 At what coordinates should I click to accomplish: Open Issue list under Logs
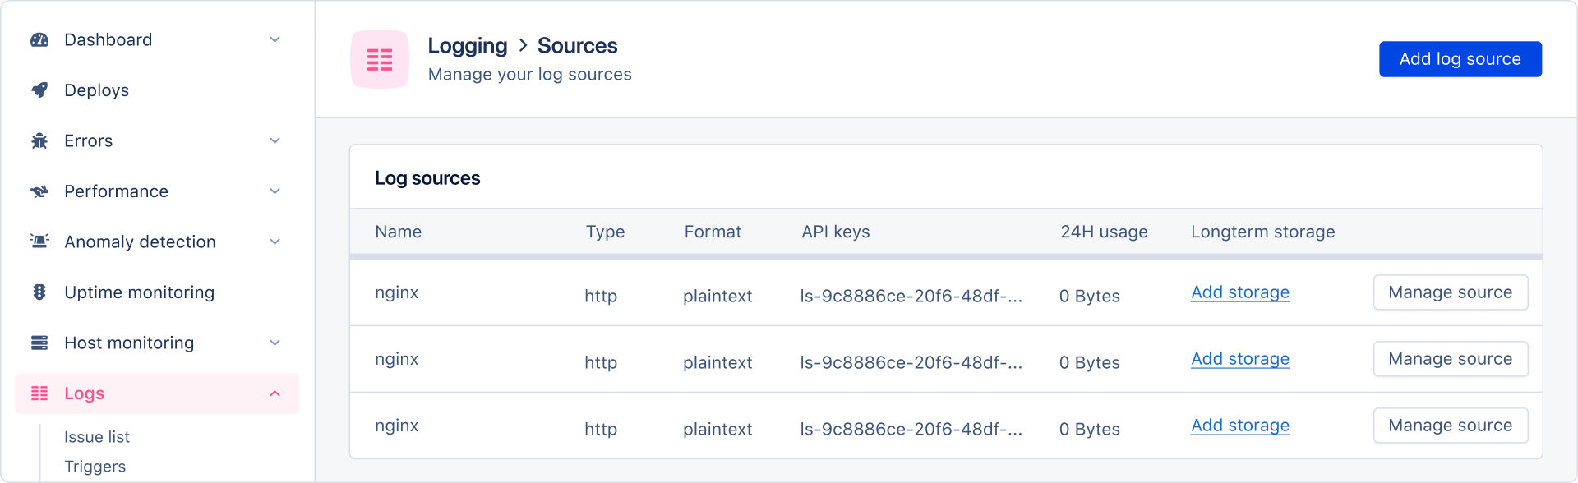coord(97,437)
